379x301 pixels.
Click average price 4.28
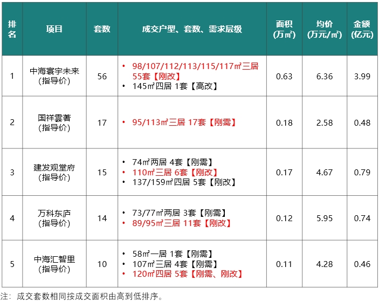(x=325, y=264)
